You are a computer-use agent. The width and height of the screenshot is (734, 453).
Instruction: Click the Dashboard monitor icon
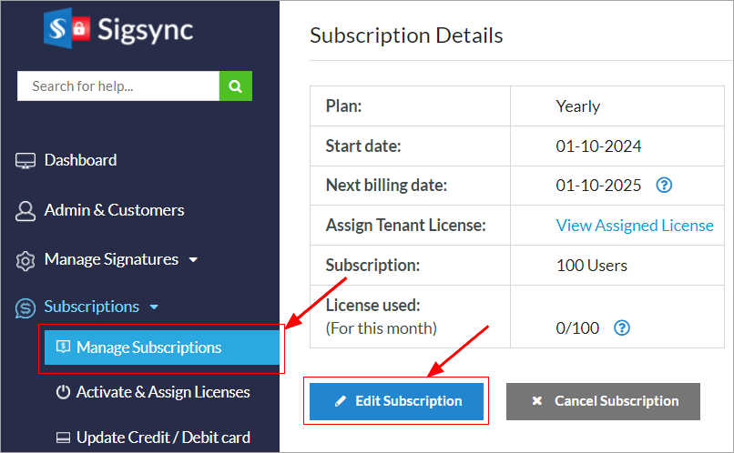[x=25, y=161]
